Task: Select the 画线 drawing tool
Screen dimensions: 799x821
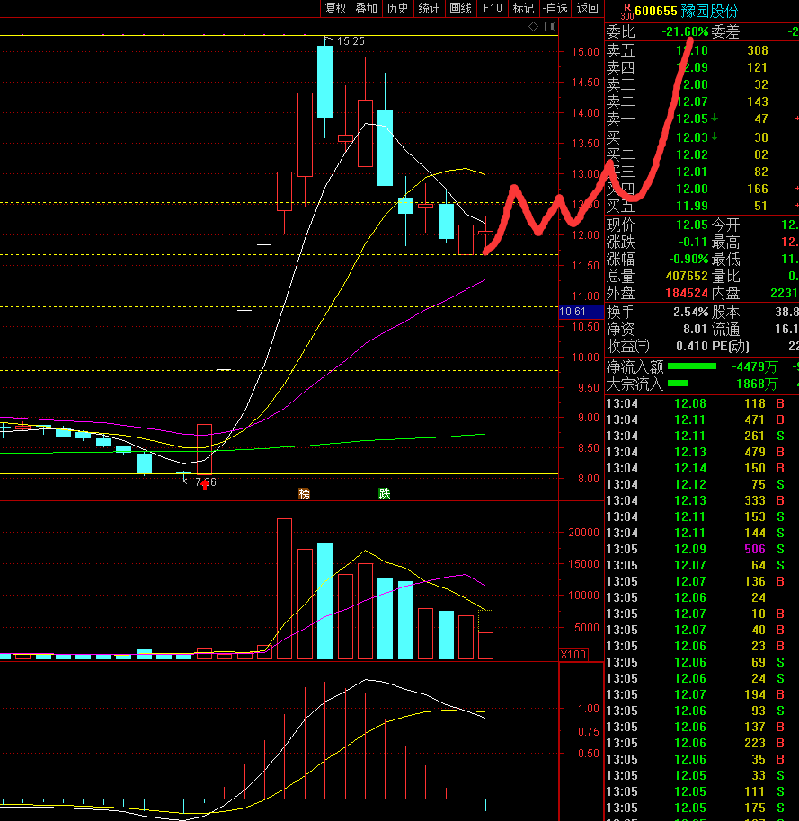Action: click(x=460, y=8)
